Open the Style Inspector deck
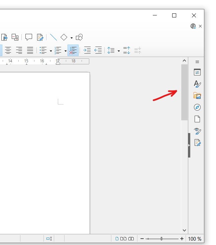Image resolution: width=216 pixels, height=245 pixels. tap(197, 131)
